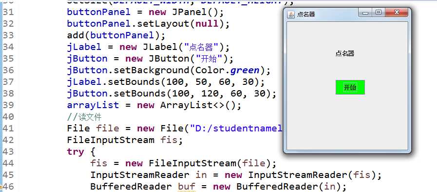
Task: Click the underlined buf variable
Action: click(x=187, y=187)
